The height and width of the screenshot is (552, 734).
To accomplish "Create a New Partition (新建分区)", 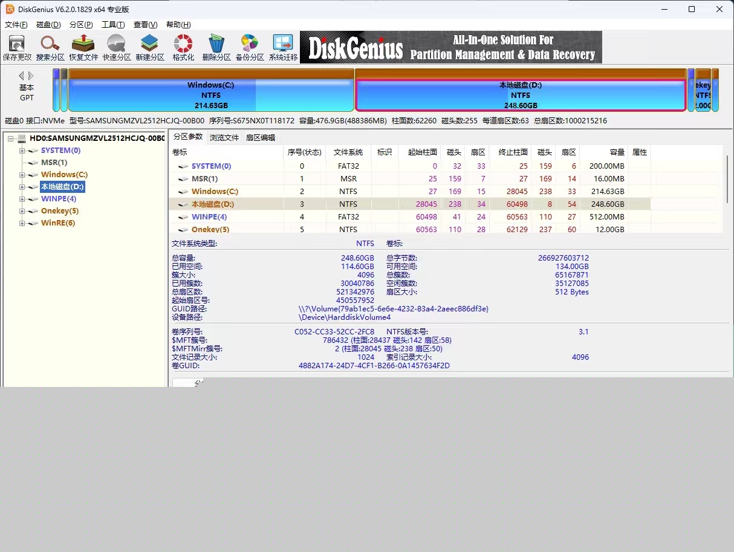I will tap(150, 48).
